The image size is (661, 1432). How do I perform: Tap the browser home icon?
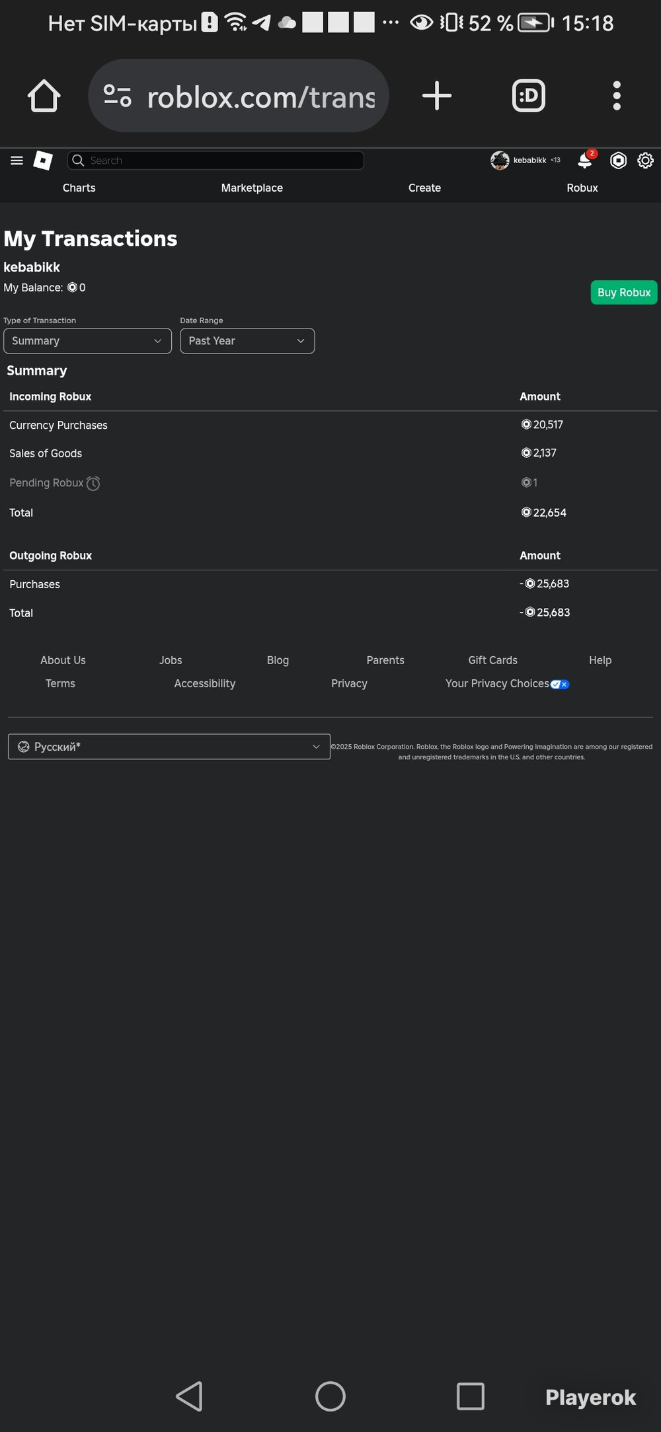point(44,96)
